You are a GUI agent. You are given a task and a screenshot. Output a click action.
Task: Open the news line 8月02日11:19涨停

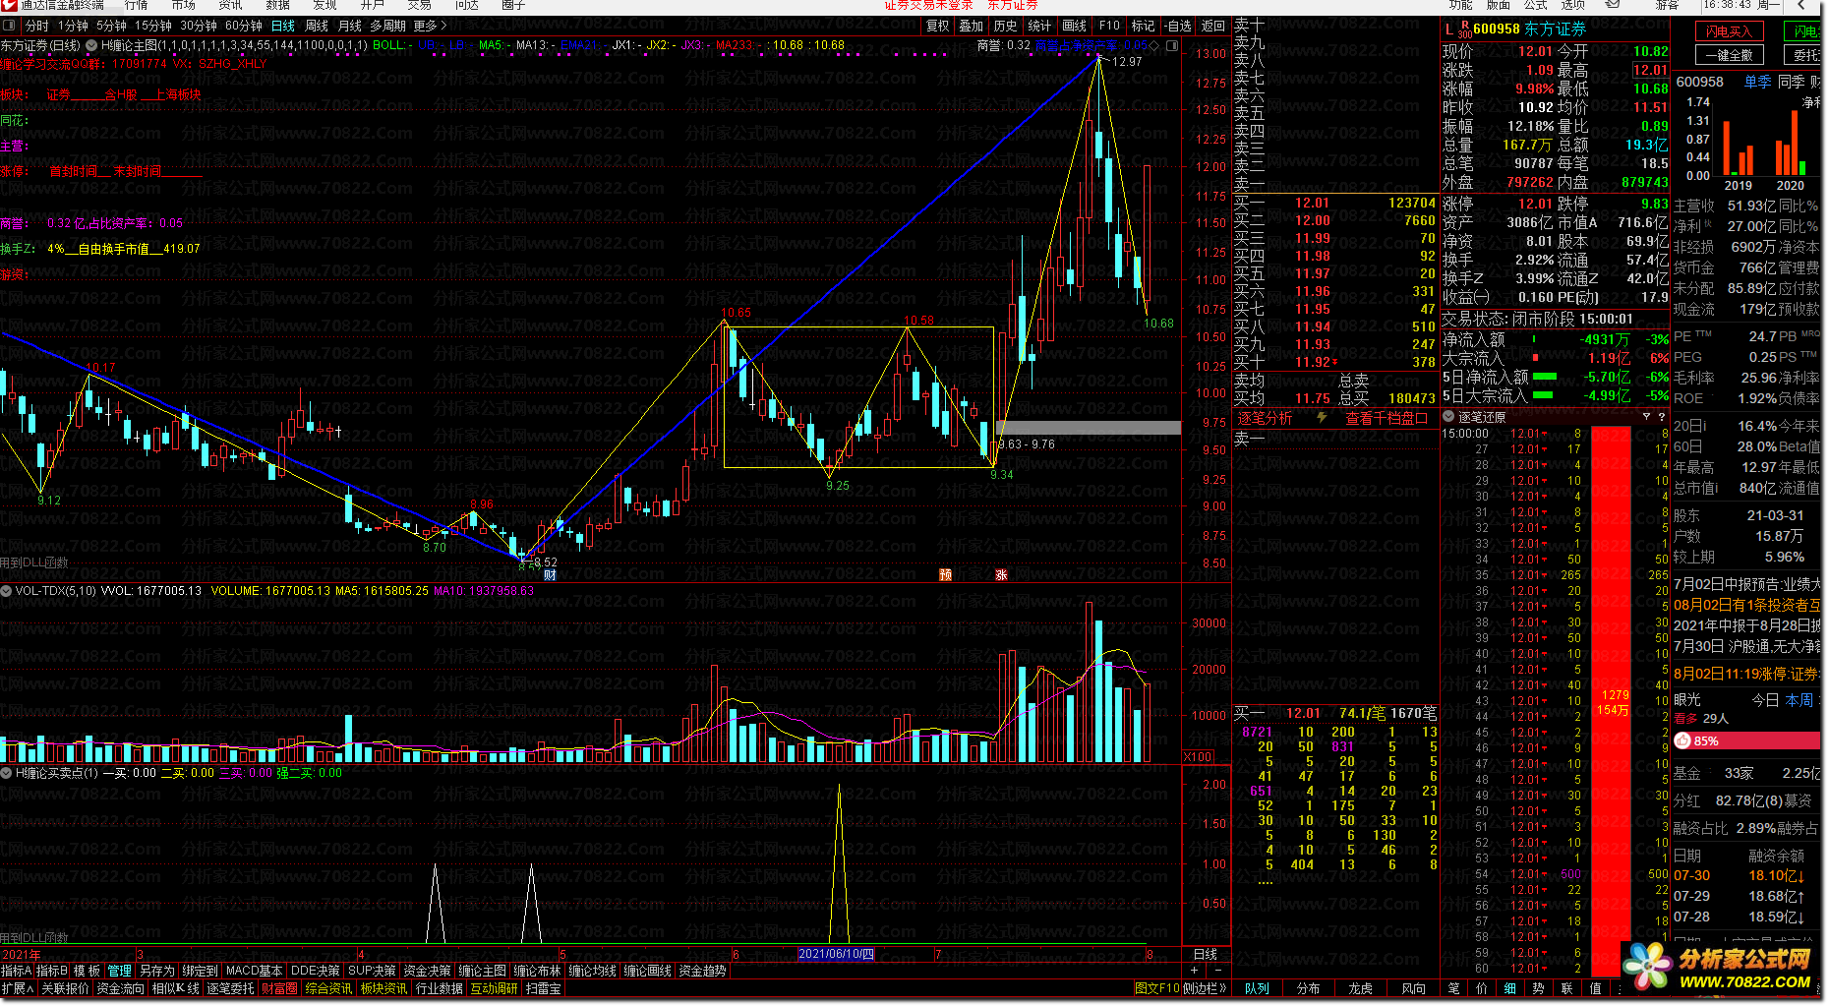(x=1746, y=674)
